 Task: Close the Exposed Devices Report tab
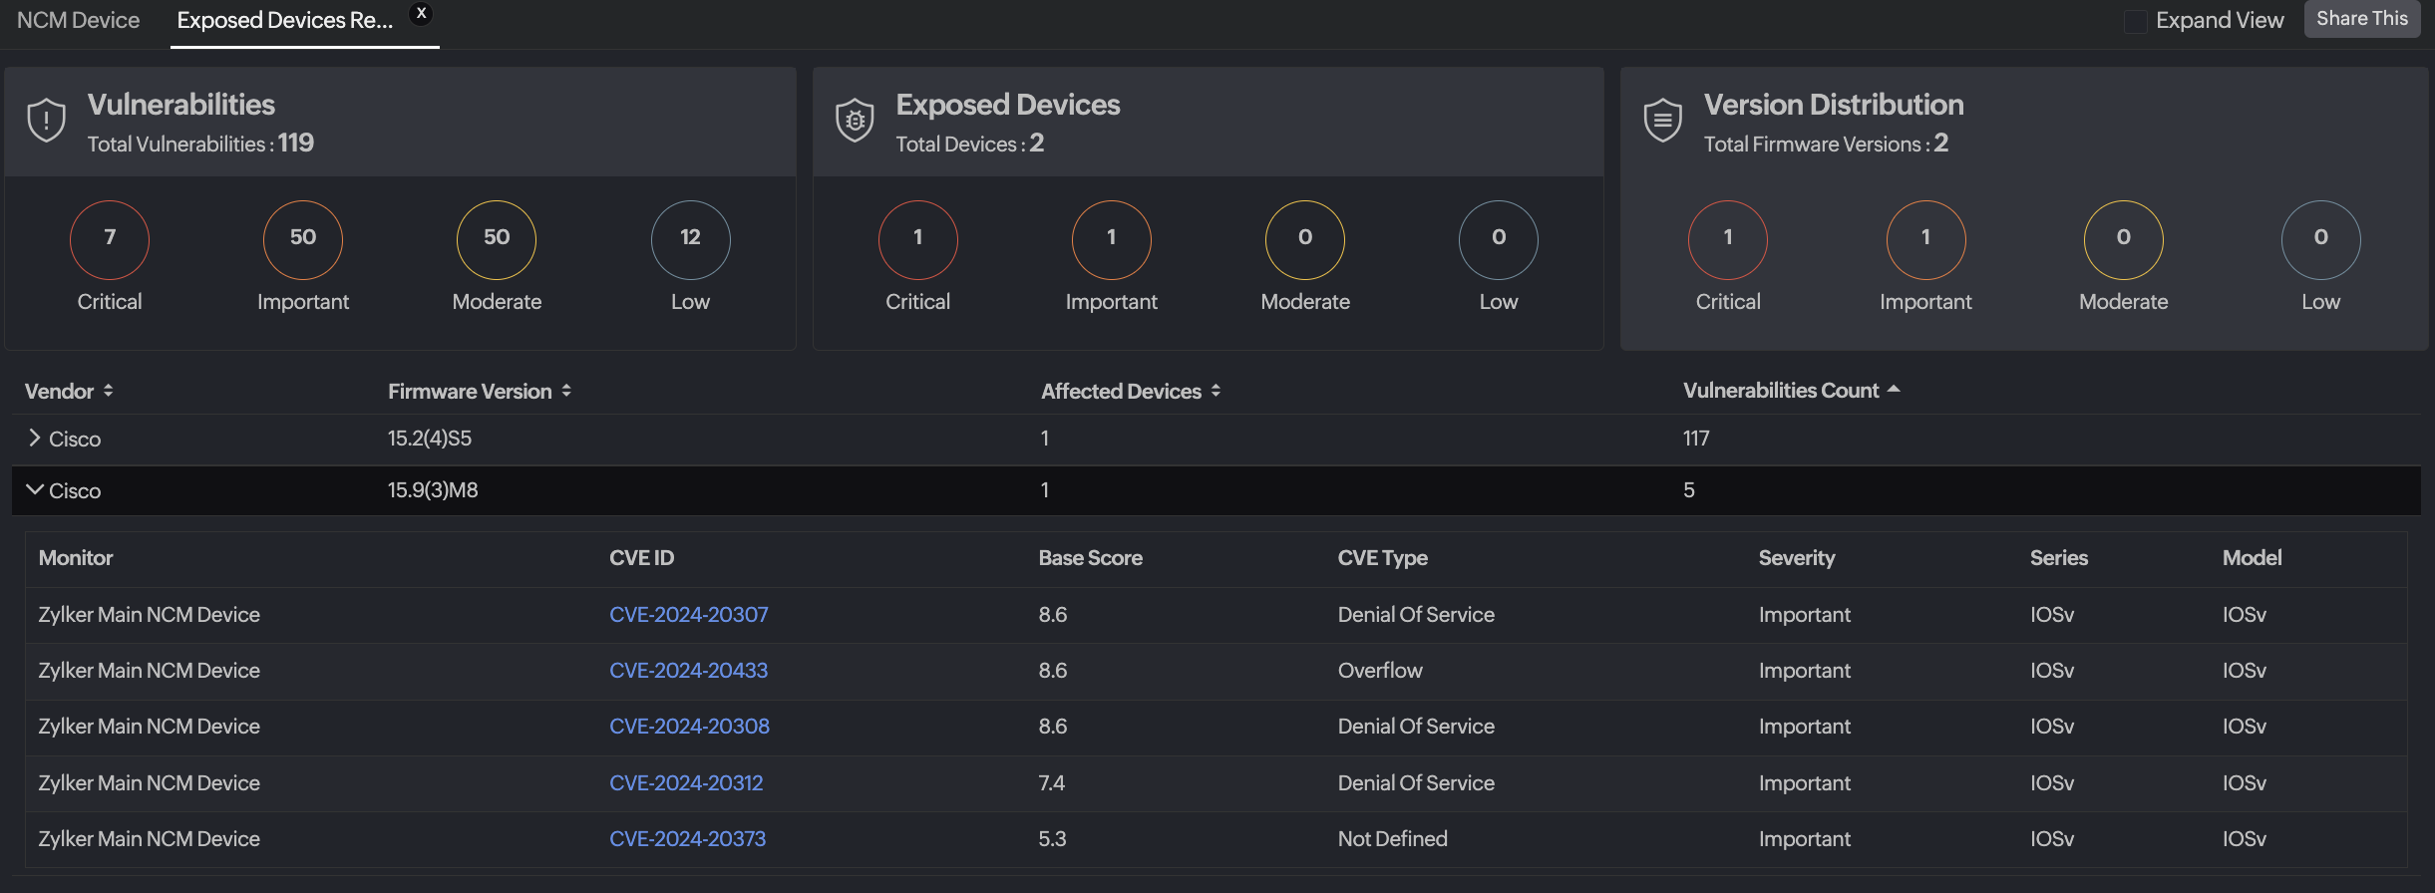[x=421, y=14]
